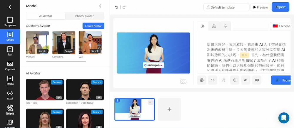This screenshot has width=294, height=128.
Task: Insert a pause with the clock icon
Action: tap(235, 80)
